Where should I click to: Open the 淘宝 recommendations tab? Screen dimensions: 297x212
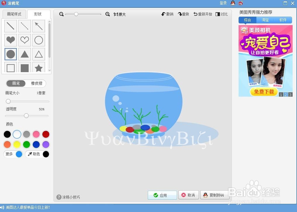[x=265, y=20]
